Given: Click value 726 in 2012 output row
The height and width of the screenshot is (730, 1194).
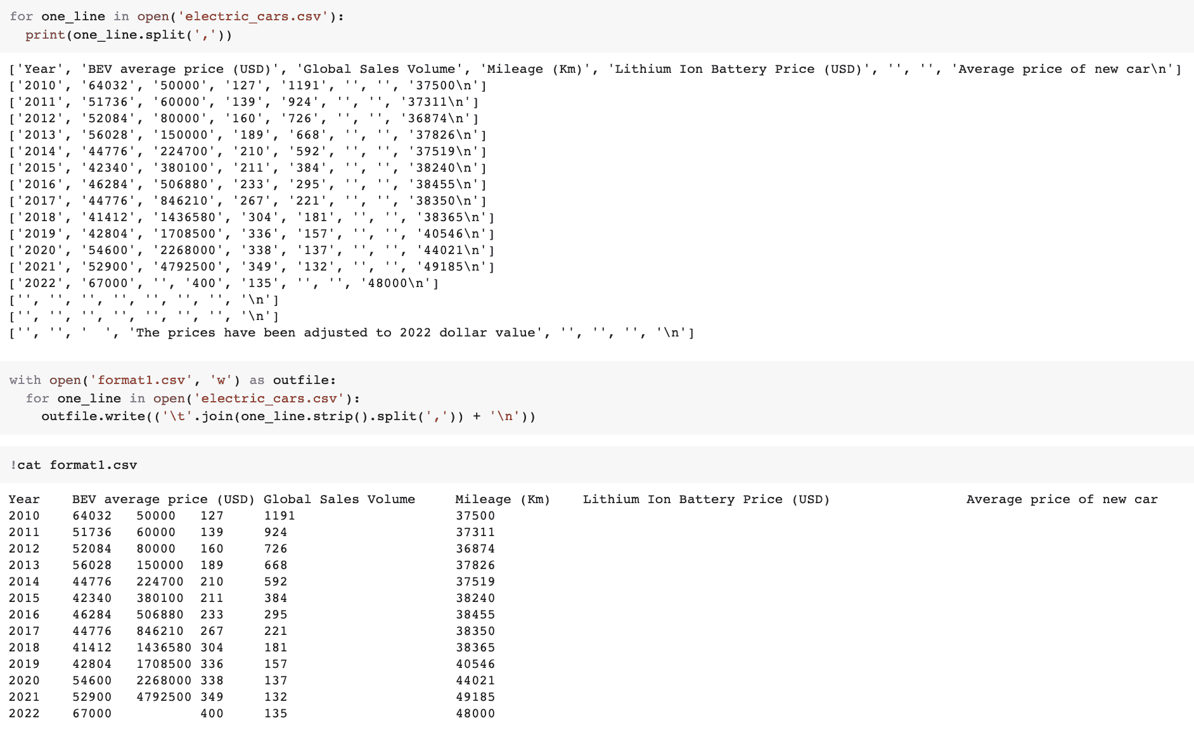Looking at the screenshot, I should 276,549.
